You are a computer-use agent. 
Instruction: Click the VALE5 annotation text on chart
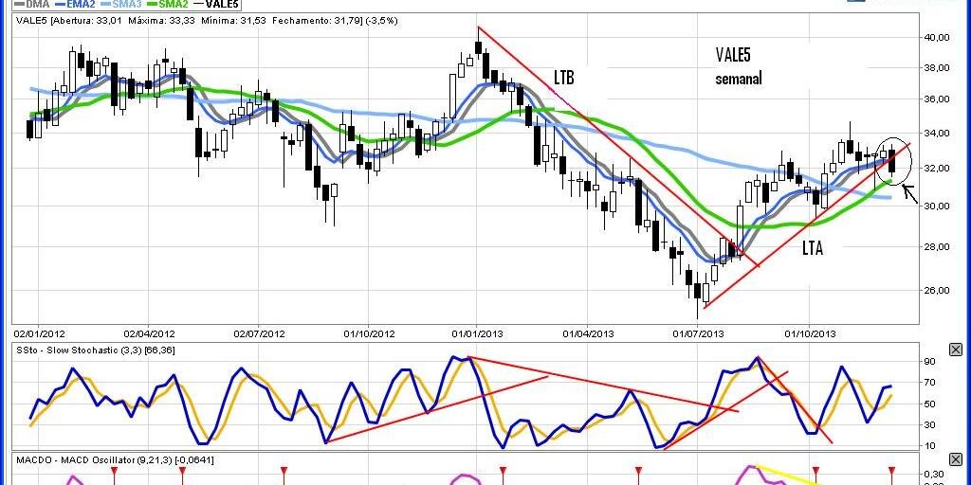coord(733,55)
